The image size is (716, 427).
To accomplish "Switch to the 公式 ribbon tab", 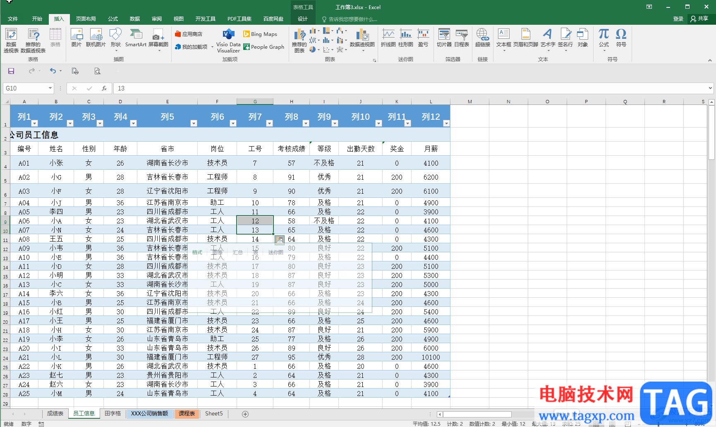I will [x=113, y=19].
